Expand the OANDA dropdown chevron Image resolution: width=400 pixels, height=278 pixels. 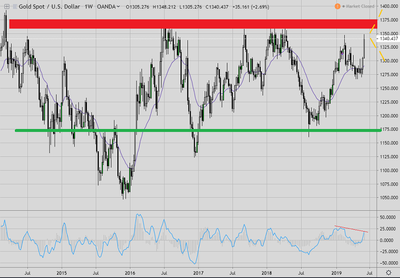pyautogui.click(x=118, y=6)
